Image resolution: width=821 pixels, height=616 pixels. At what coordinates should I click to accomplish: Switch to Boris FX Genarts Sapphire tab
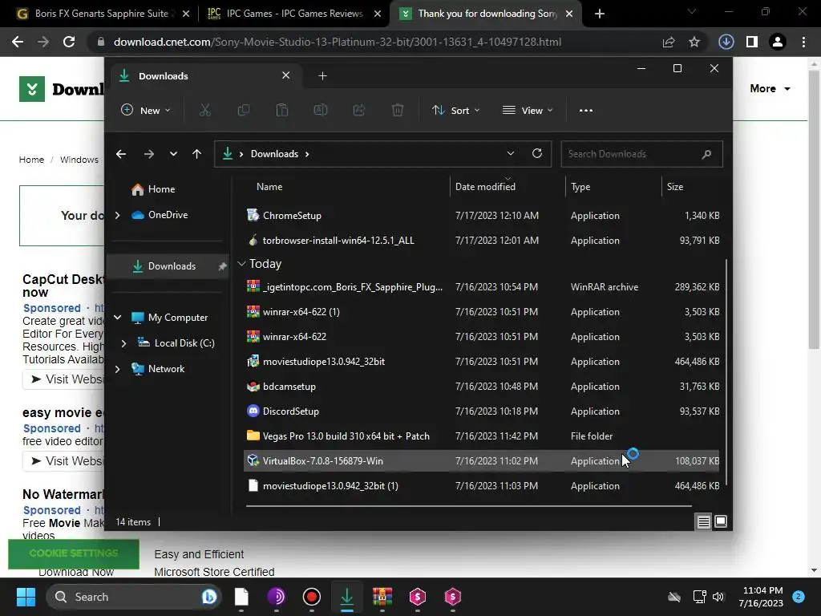(x=102, y=14)
